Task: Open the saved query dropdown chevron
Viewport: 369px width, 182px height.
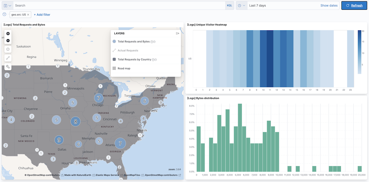Action: 10,5
